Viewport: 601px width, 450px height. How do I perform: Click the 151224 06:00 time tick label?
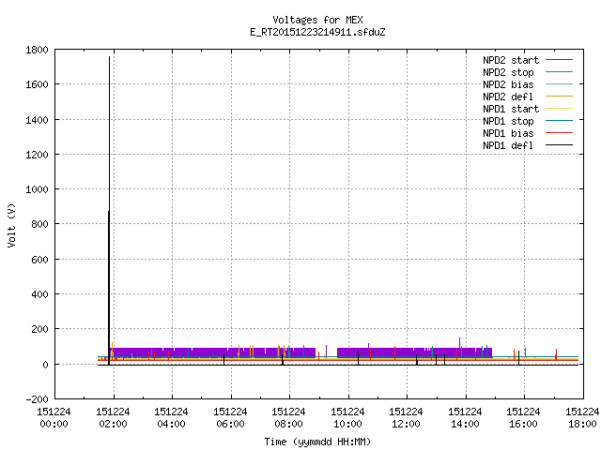click(x=230, y=418)
